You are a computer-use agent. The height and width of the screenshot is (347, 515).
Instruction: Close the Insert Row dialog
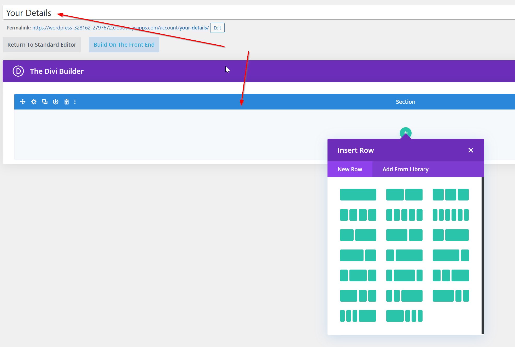[x=471, y=150]
